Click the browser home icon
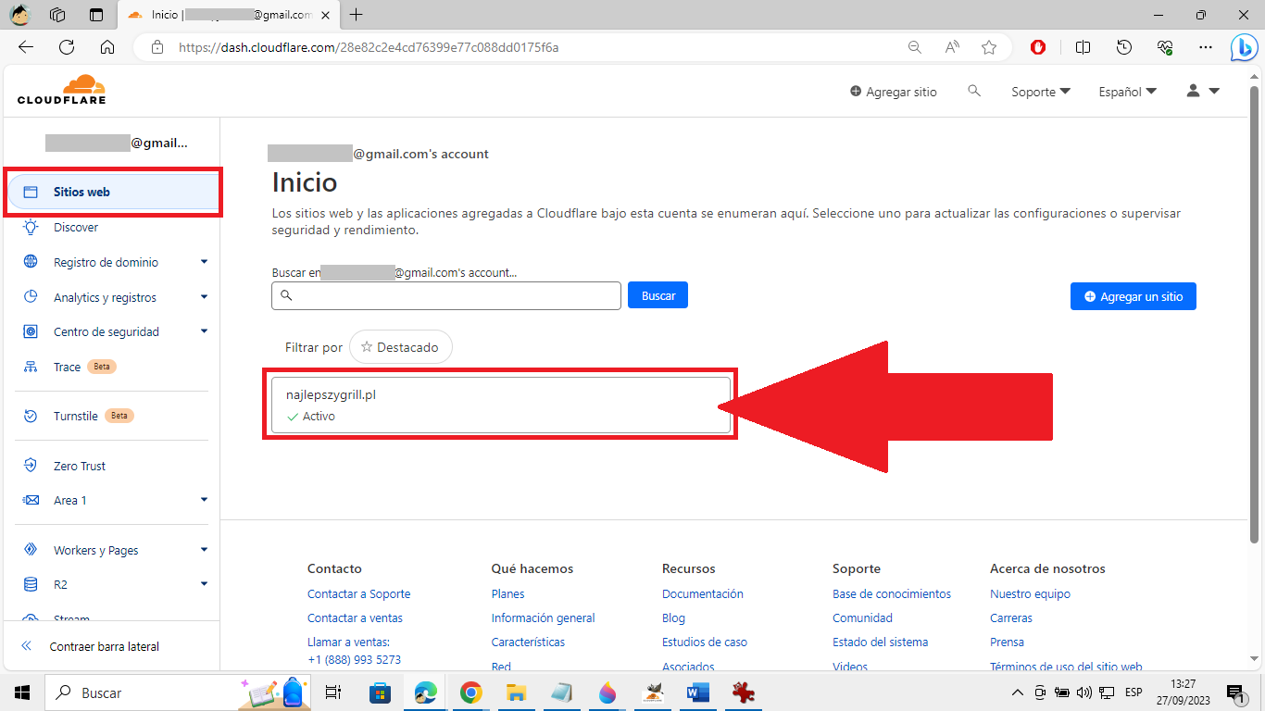Image resolution: width=1265 pixels, height=711 pixels. point(107,47)
